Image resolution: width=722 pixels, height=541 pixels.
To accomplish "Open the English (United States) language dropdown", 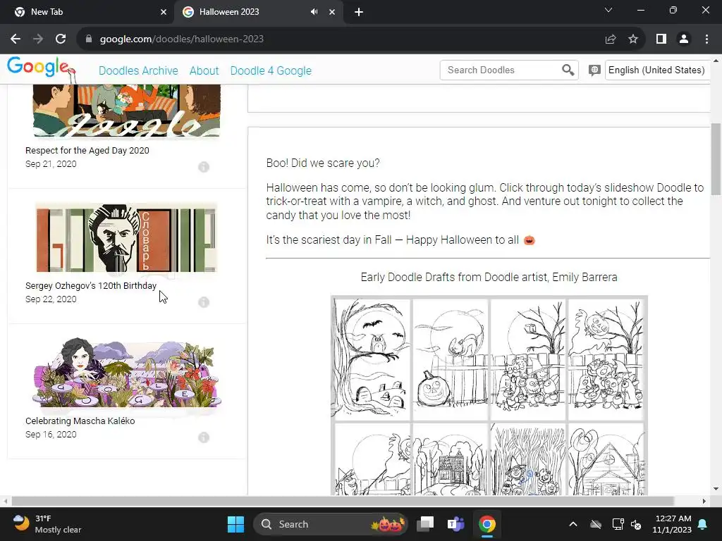I will click(x=657, y=70).
